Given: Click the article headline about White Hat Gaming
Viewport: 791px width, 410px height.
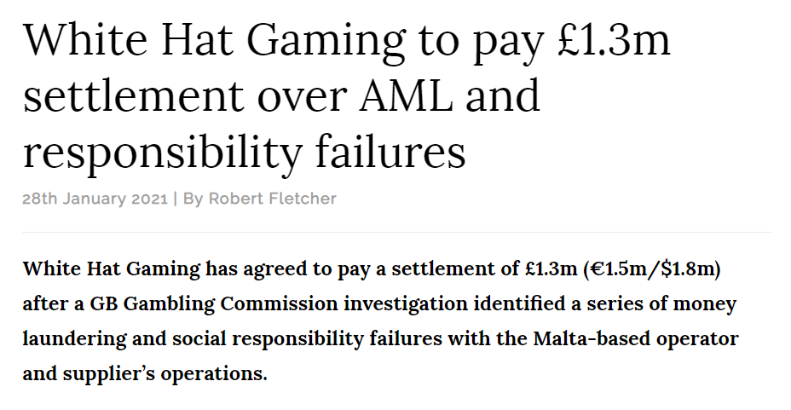Looking at the screenshot, I should pos(347,95).
